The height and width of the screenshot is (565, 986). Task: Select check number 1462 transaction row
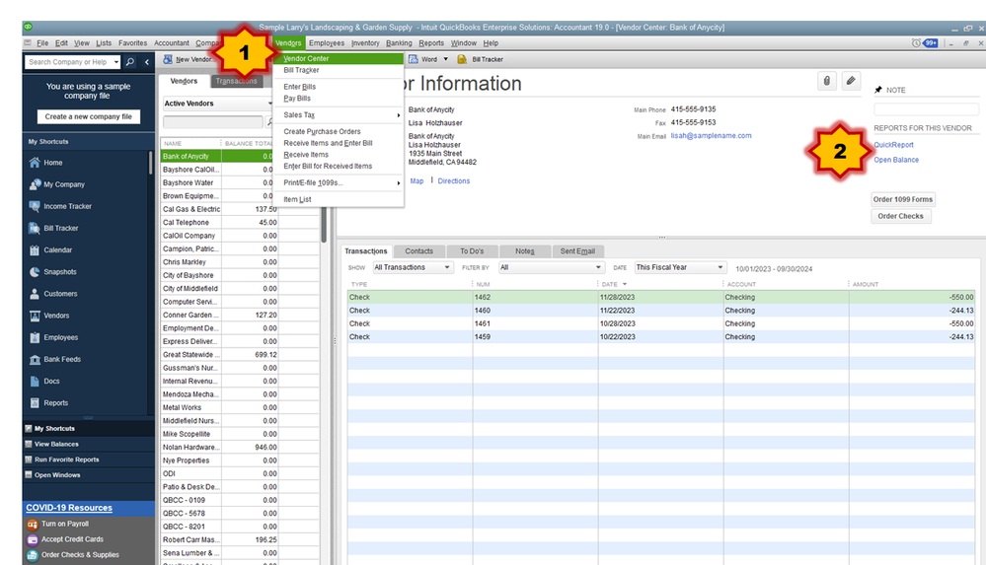(661, 297)
